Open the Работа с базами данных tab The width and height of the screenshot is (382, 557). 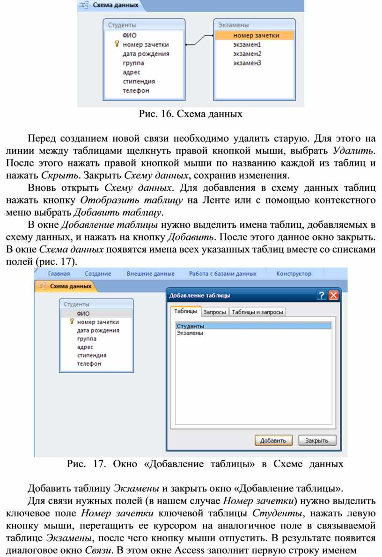click(x=223, y=274)
